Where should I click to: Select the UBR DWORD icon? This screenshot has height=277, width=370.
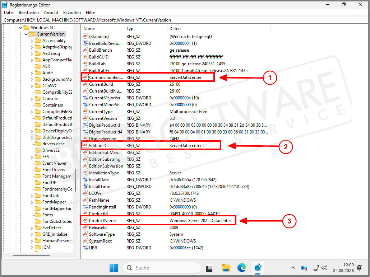85,248
